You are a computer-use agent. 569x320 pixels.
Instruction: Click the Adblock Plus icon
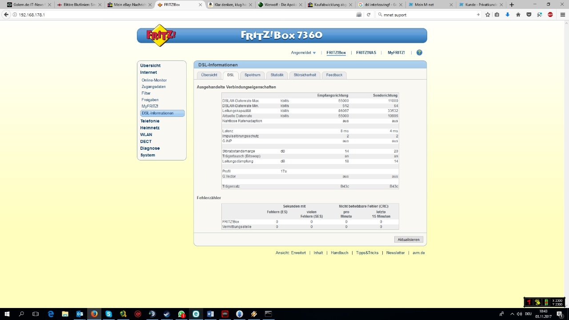tap(550, 15)
